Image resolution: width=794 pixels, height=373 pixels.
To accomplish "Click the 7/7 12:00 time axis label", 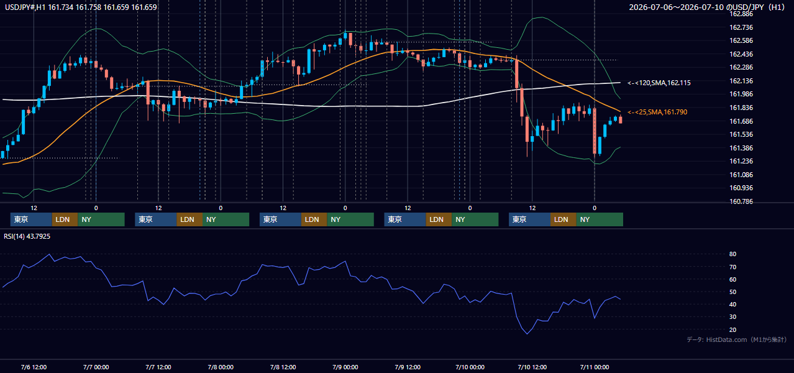I will 158,367.
